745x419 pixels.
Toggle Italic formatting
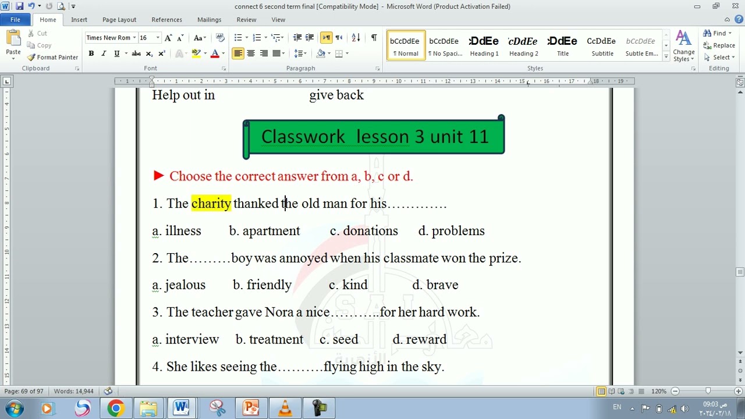tap(104, 54)
